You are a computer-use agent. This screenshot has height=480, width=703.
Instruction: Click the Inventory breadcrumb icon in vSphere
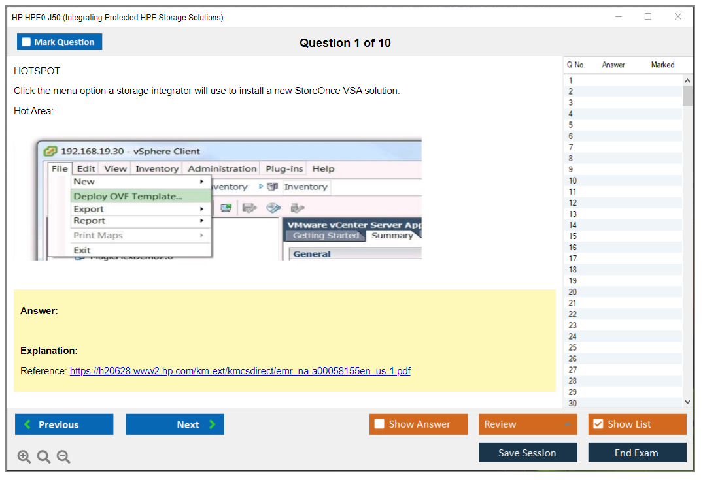pyautogui.click(x=273, y=187)
